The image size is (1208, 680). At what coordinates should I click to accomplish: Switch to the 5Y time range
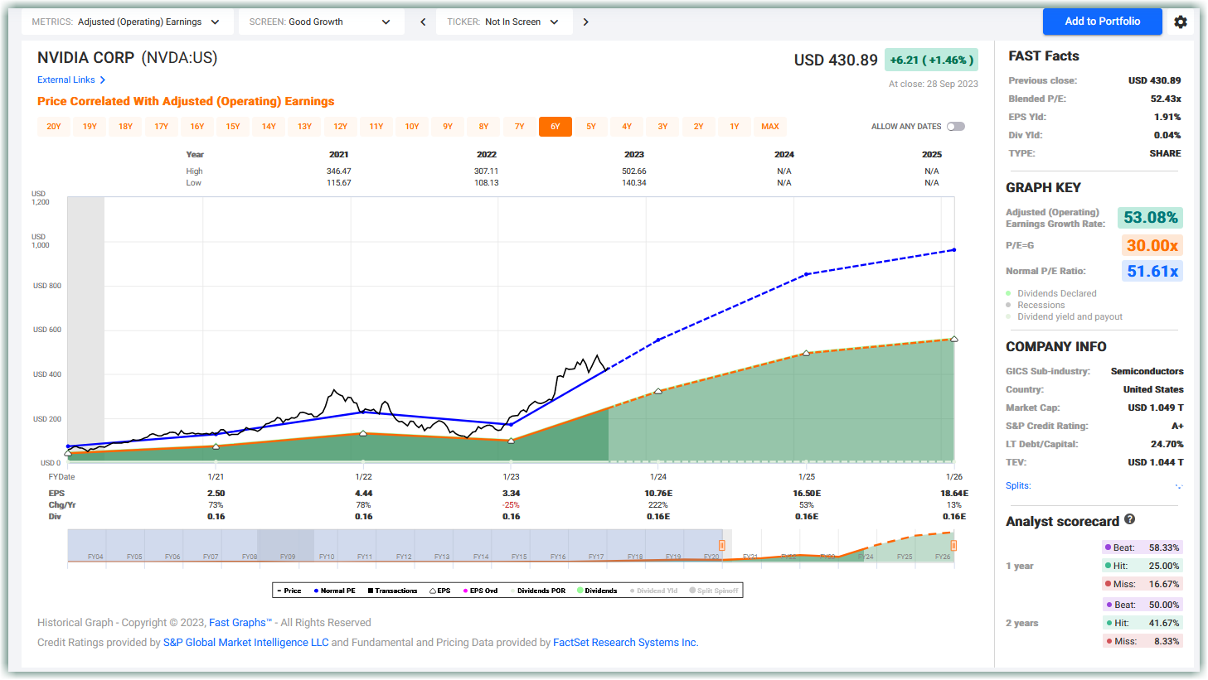click(591, 127)
